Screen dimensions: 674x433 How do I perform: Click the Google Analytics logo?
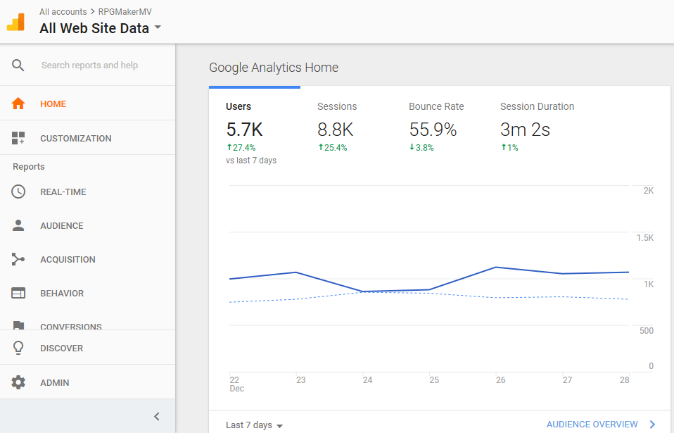pos(16,22)
